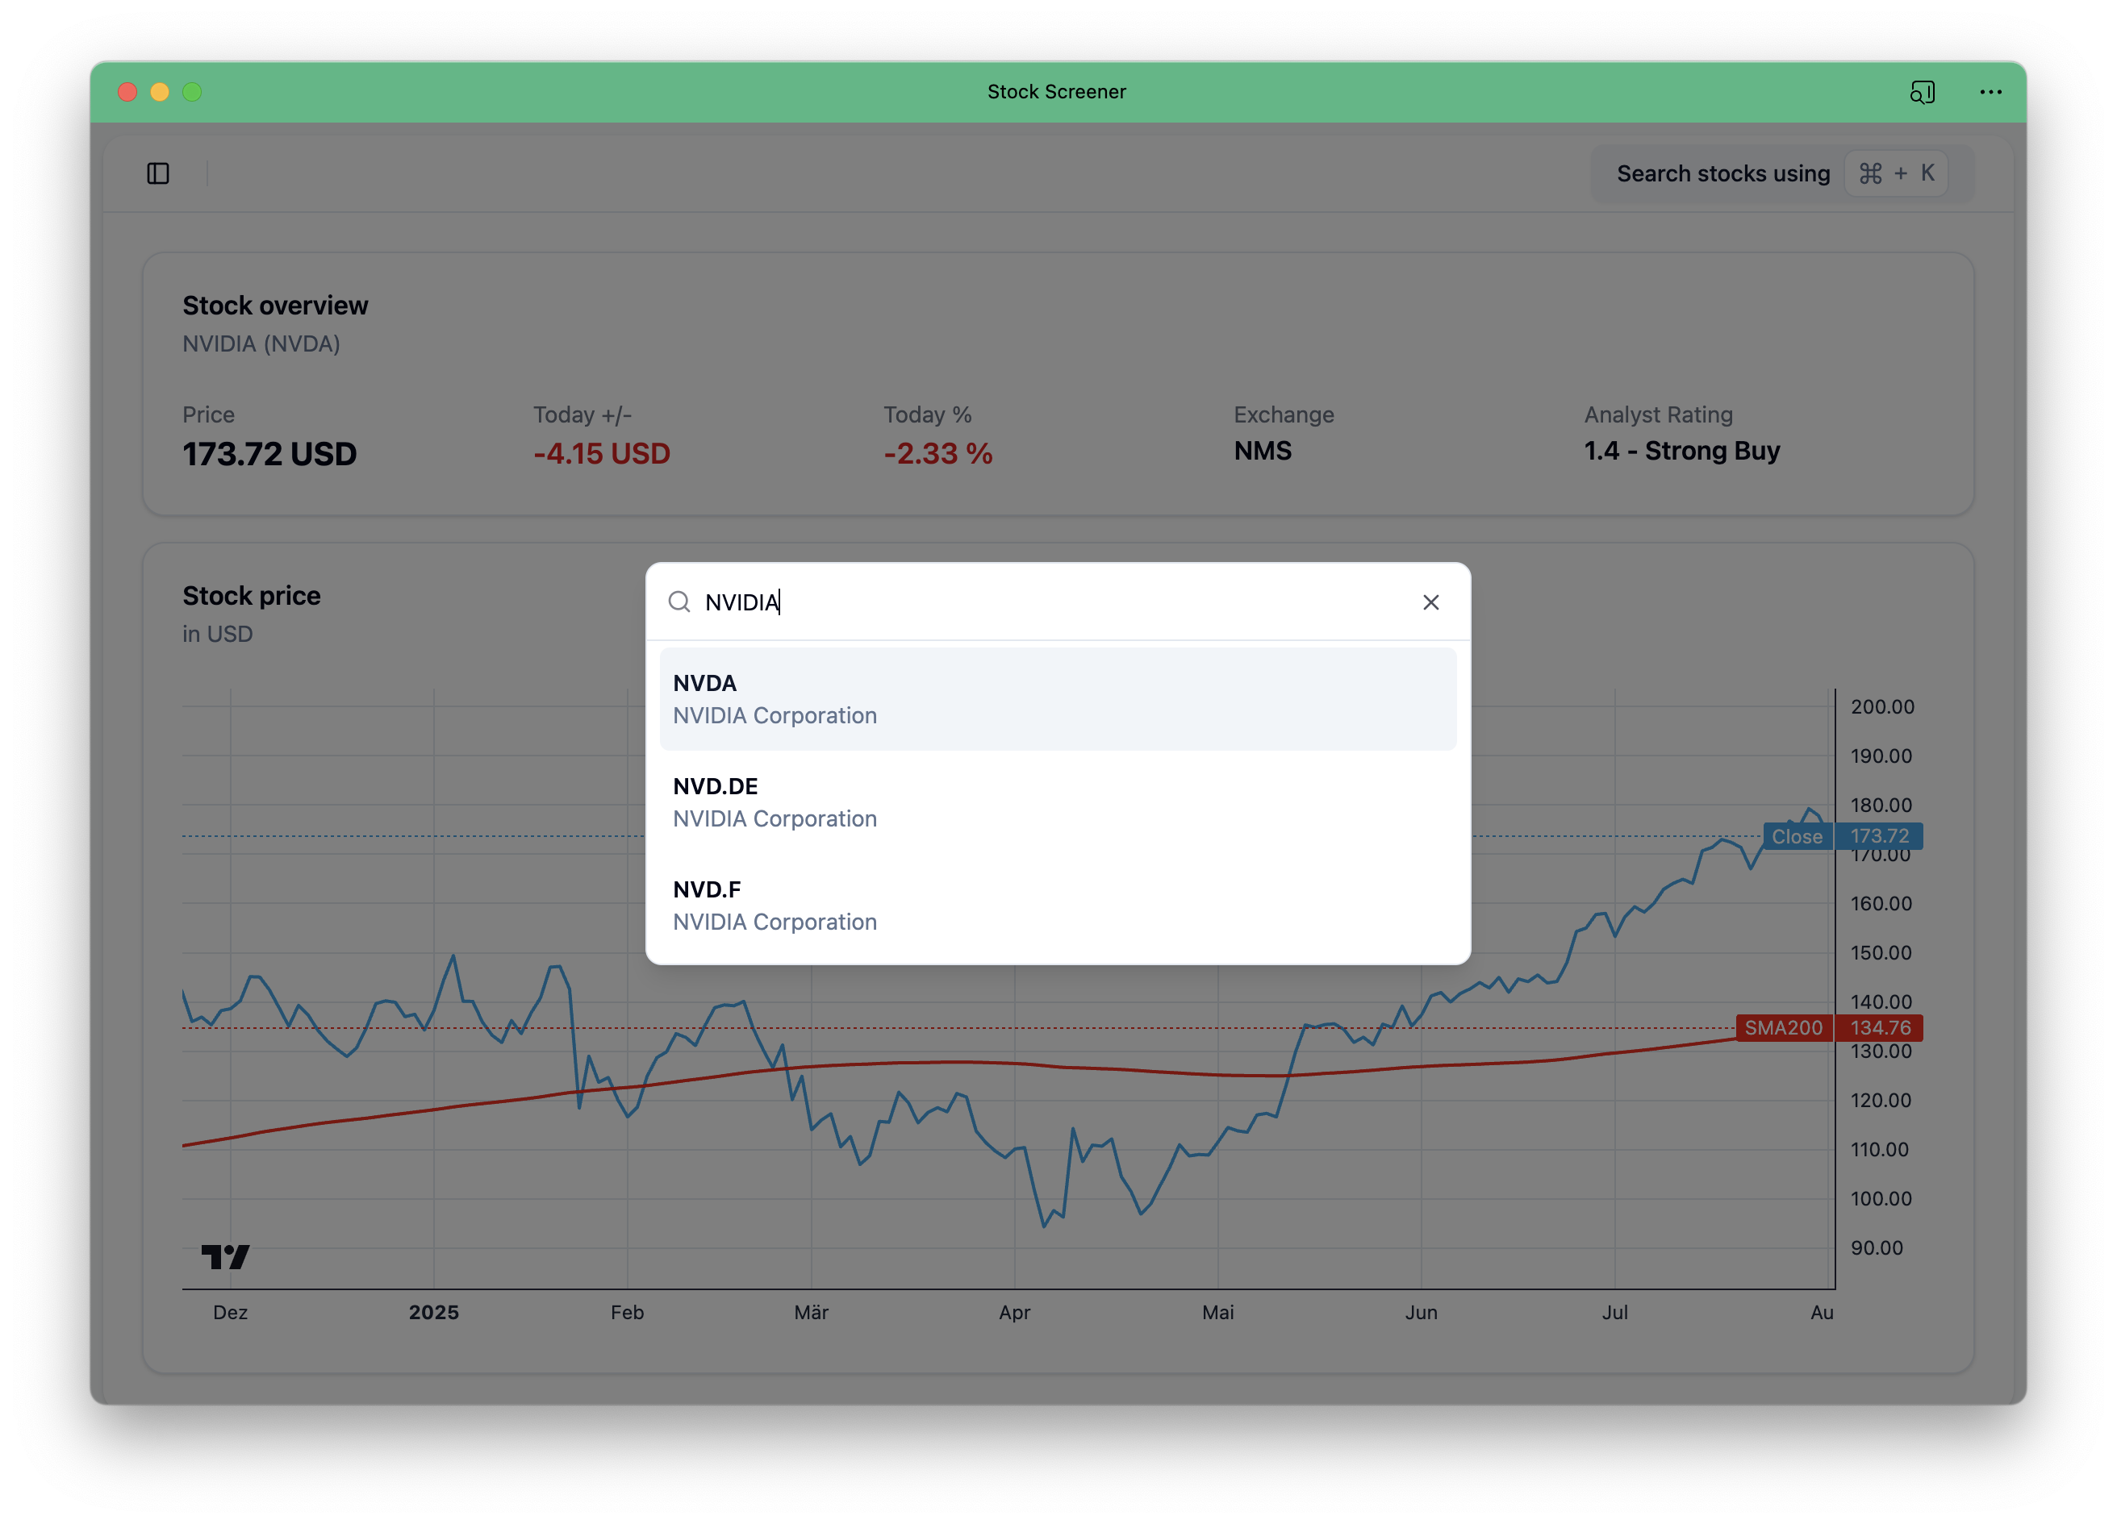Toggle the sidebar panel icon
Image resolution: width=2117 pixels, height=1524 pixels.
(158, 173)
